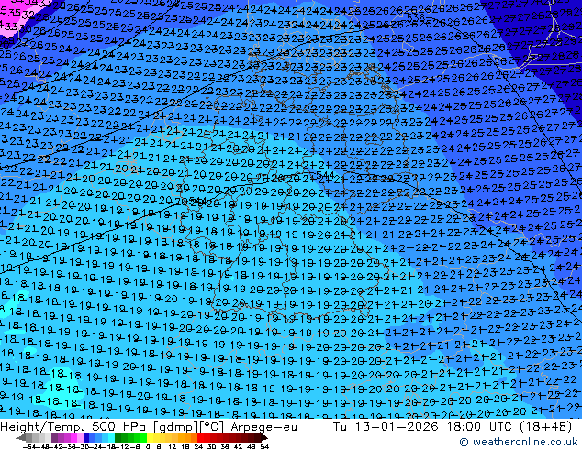Click the Height/Temp. 500 hPa title
The image size is (582, 449).
75,427
